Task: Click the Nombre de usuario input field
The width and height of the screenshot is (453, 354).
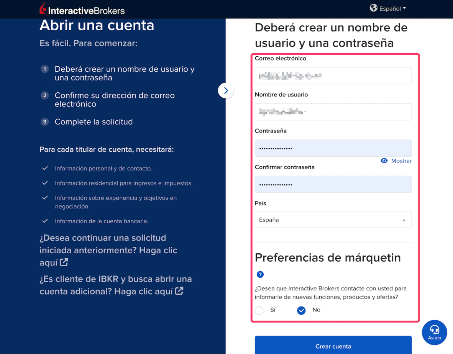Action: coord(333,112)
